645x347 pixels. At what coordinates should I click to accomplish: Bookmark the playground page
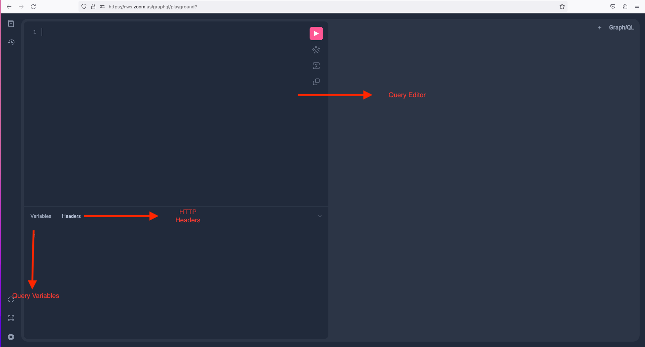pos(562,6)
